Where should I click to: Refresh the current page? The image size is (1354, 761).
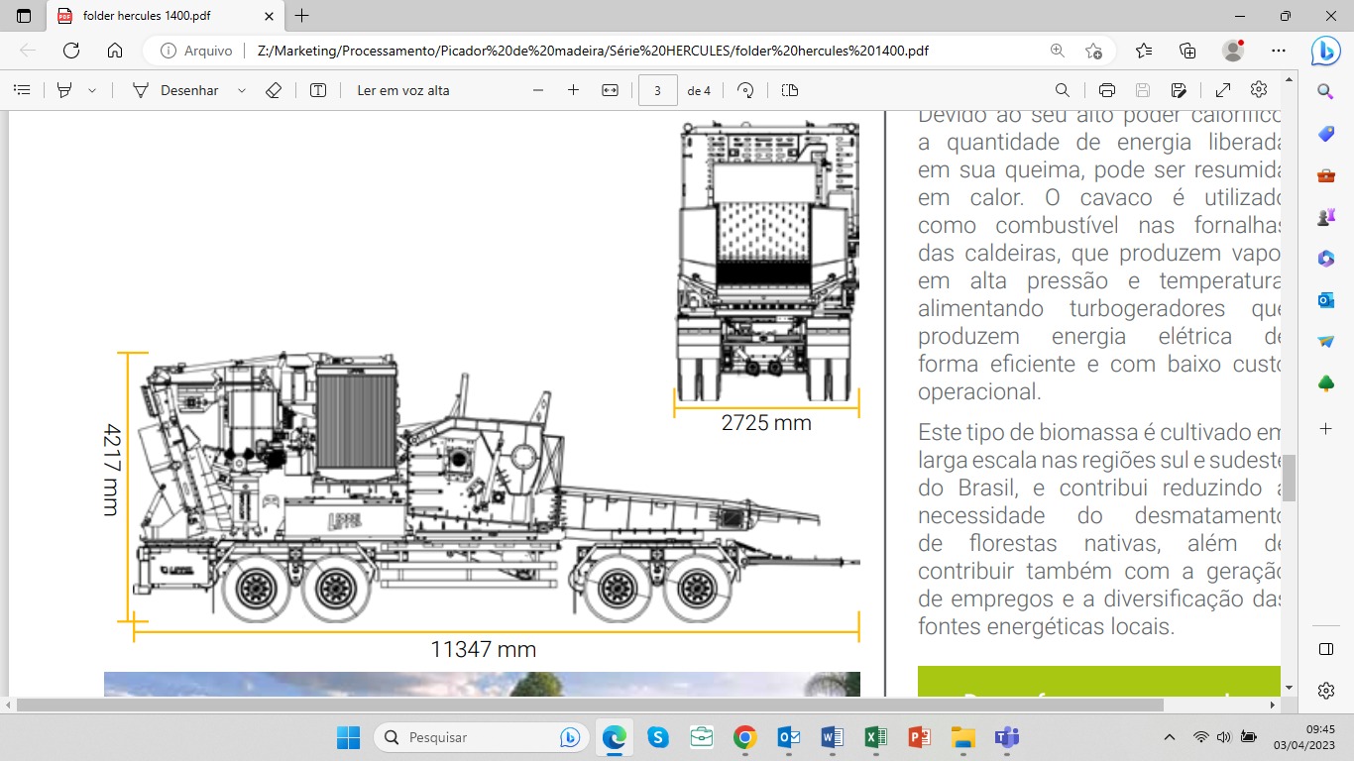pyautogui.click(x=71, y=51)
